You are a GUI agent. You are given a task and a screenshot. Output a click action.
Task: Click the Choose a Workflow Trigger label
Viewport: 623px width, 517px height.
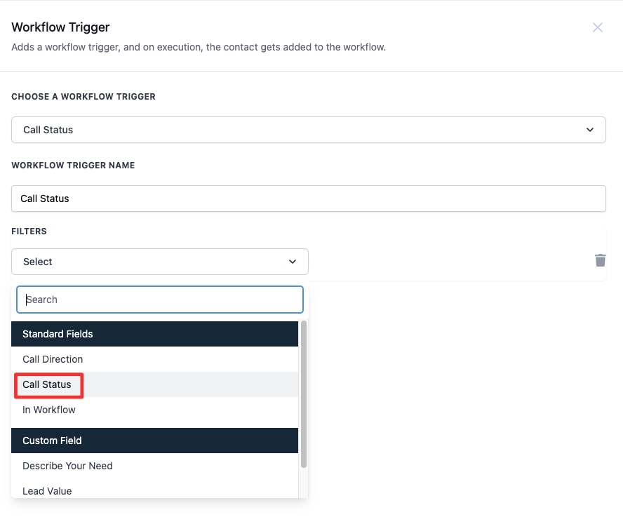coord(83,96)
